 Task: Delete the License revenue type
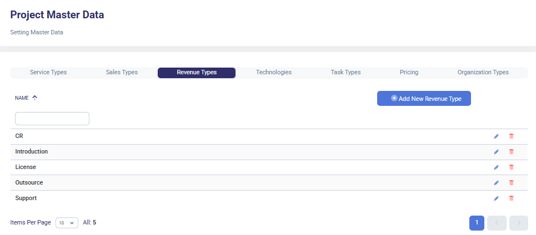click(x=512, y=167)
